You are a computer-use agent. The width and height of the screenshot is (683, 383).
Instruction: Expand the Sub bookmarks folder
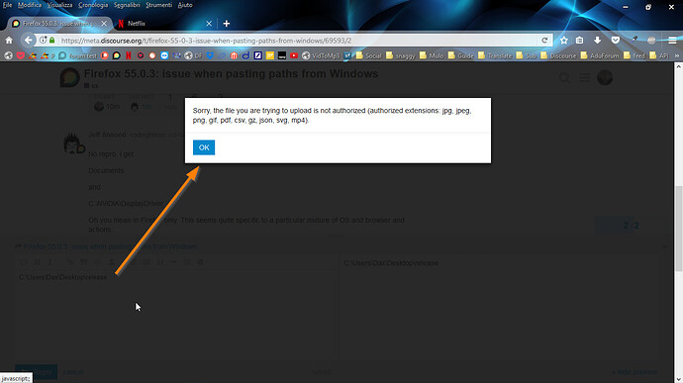527,55
